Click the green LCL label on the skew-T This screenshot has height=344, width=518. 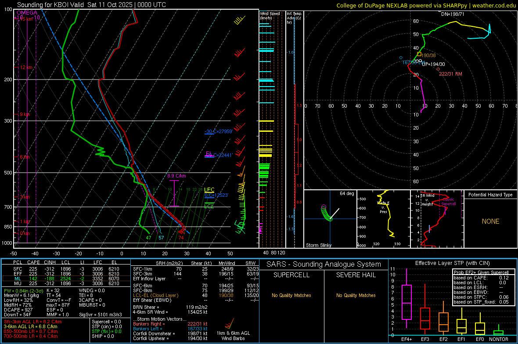click(x=209, y=206)
